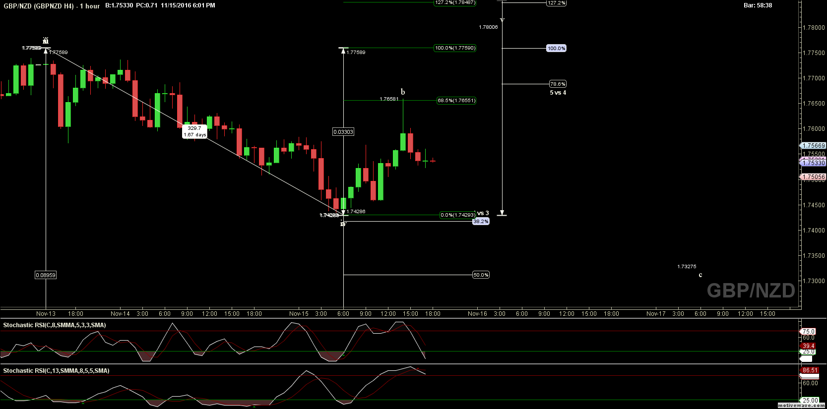
Task: Click the 'Nov-13' date on time axis
Action: point(46,314)
